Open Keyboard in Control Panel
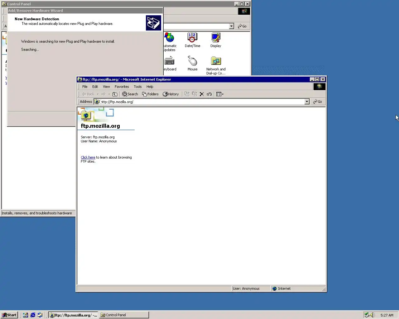Screen dimensions: 399x319 click(x=170, y=64)
